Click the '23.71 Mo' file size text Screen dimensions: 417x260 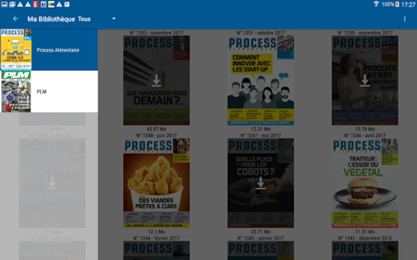coord(261,232)
